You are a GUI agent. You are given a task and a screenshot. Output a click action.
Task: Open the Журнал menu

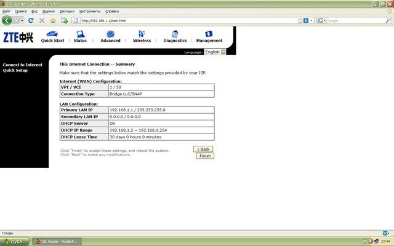pos(48,11)
